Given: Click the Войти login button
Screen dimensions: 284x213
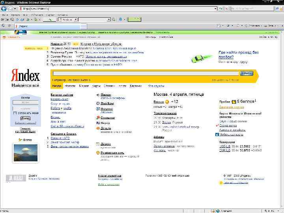Looking at the screenshot, I should click(x=25, y=118).
